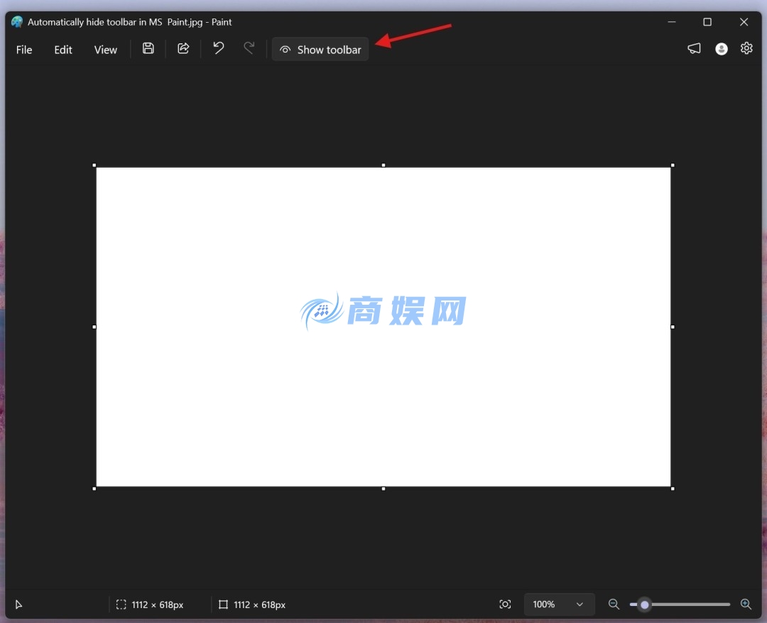Open the View menu options
Image resolution: width=767 pixels, height=623 pixels.
click(x=105, y=49)
